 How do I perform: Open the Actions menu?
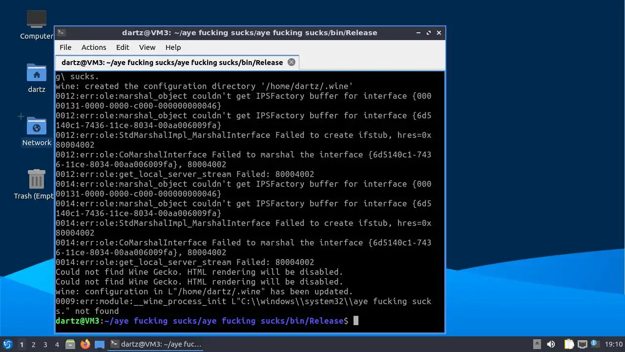(94, 47)
